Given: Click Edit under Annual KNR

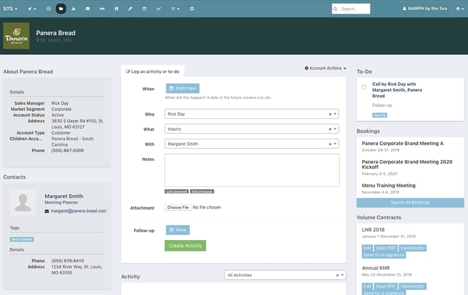Looking at the screenshot, I should tap(367, 286).
